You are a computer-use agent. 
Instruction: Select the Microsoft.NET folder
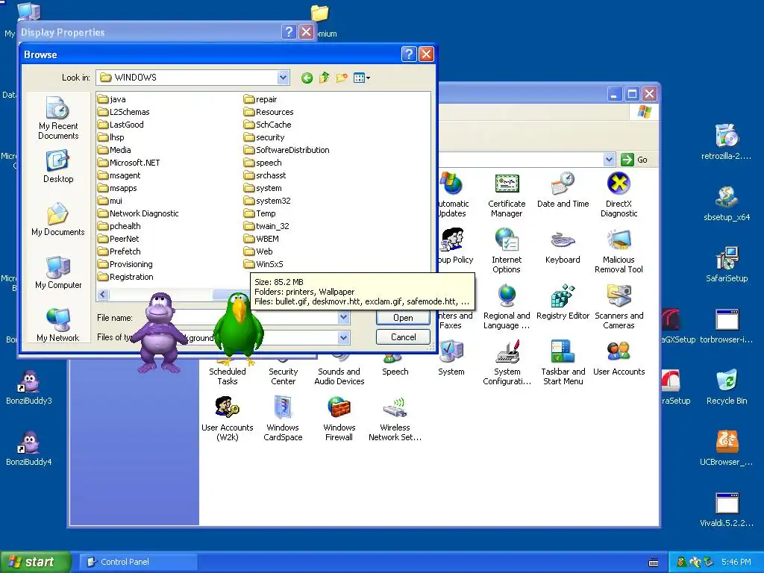click(128, 163)
